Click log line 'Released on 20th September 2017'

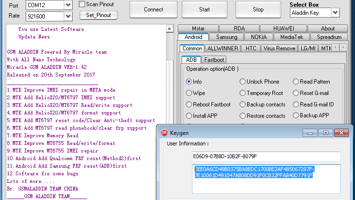[51, 75]
